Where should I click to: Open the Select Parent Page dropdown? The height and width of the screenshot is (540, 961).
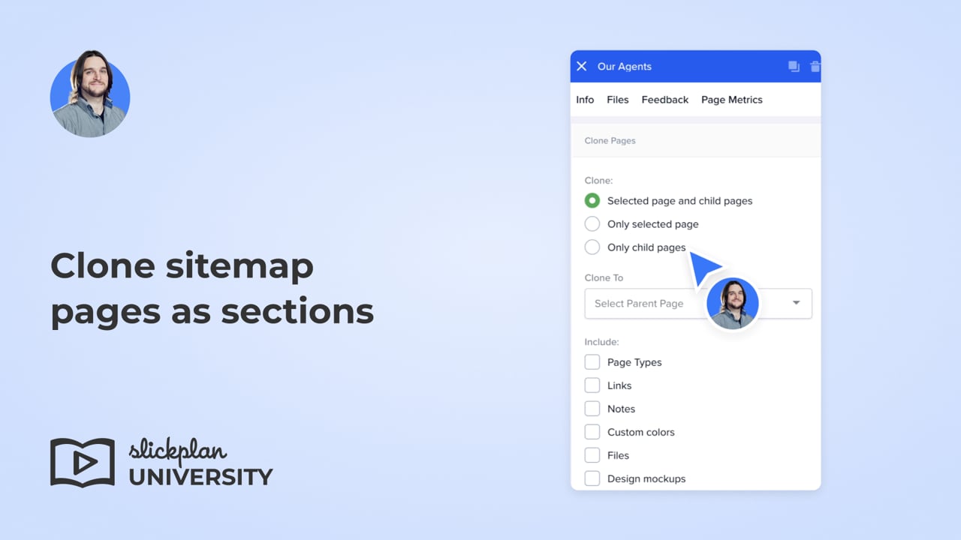(698, 304)
